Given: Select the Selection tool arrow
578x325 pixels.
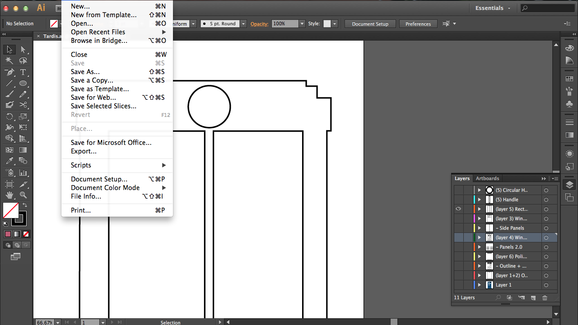Looking at the screenshot, I should (x=9, y=50).
